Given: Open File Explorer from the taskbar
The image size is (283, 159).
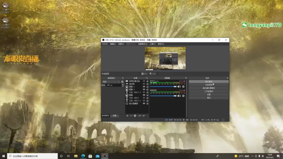Looking at the screenshot, I should pos(76,156).
